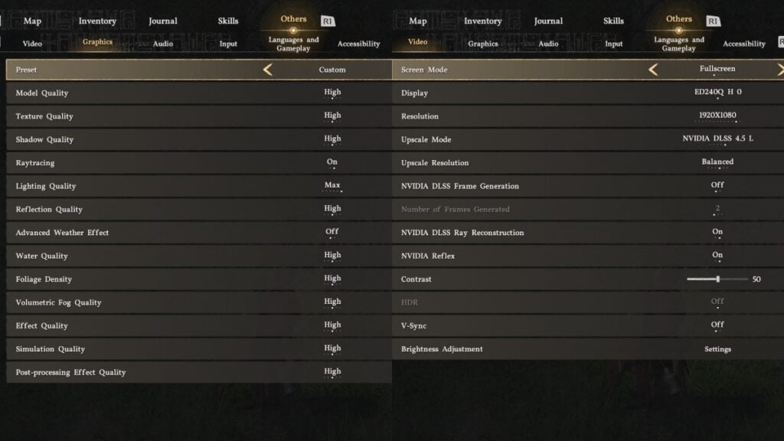Viewport: 784px width, 441px height.
Task: Select the Skills menu item
Action: [x=227, y=21]
